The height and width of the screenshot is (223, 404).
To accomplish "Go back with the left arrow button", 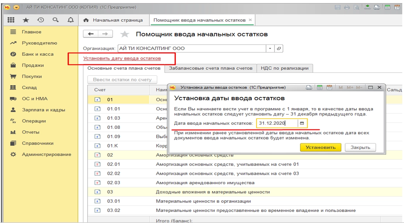I will (90, 34).
